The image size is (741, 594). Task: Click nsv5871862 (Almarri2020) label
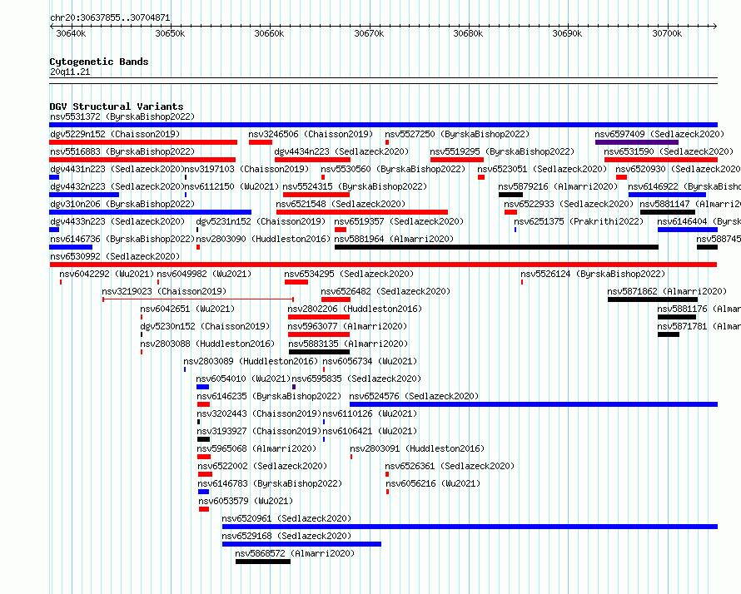[667, 291]
